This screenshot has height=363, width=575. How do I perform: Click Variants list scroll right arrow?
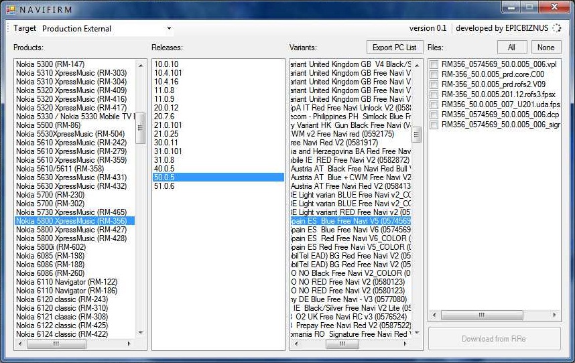coord(405,344)
